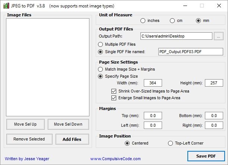Screen dimensions: 228x165
Task: Toggle Shrink Over-Sized Images checkbox
Action: click(x=114, y=91)
